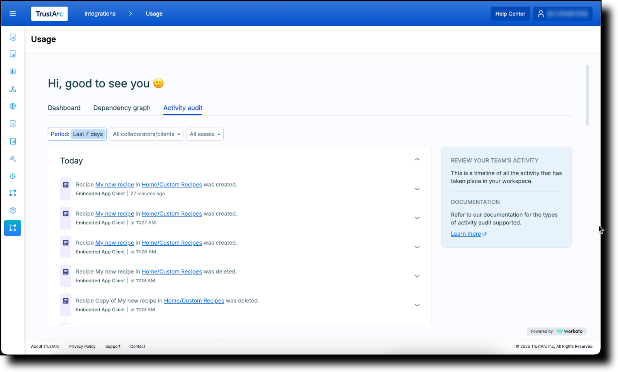Image resolution: width=618 pixels, height=372 pixels.
Task: Open the All collaborators/clients dropdown
Action: coord(146,134)
